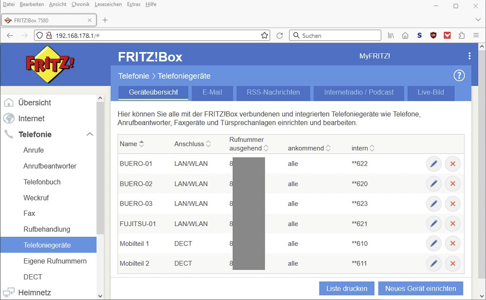Open Eigene Rufnummern page
This screenshot has height=300, width=486.
tap(55, 261)
